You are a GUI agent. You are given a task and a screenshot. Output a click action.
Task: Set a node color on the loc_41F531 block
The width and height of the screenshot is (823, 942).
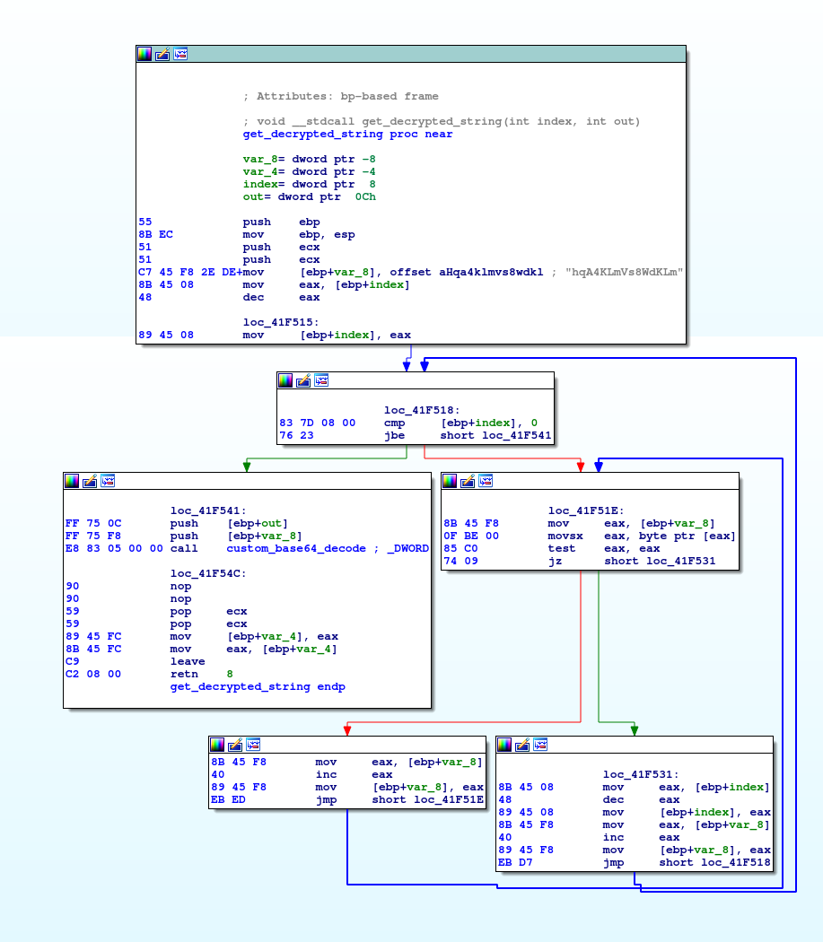[x=503, y=745]
